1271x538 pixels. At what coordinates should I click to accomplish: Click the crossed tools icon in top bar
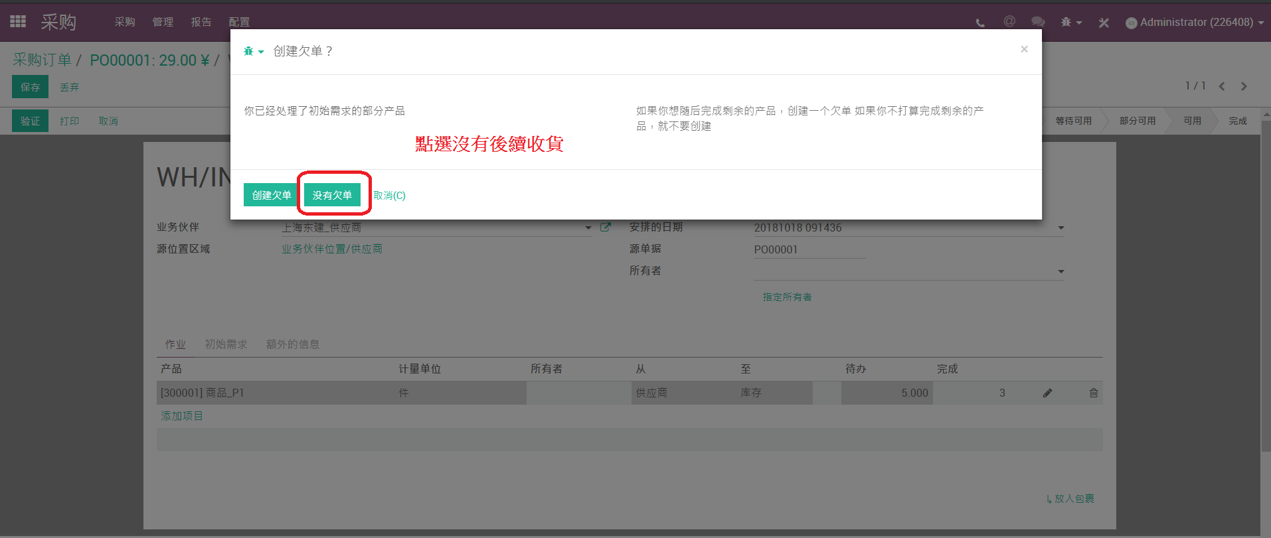point(1104,23)
